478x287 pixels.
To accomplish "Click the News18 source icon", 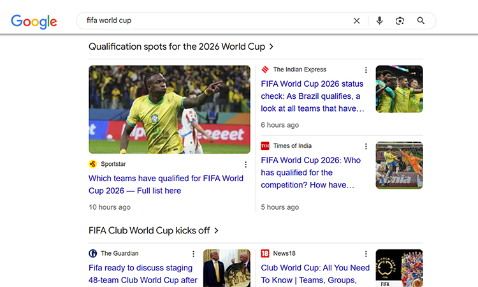I will point(265,253).
